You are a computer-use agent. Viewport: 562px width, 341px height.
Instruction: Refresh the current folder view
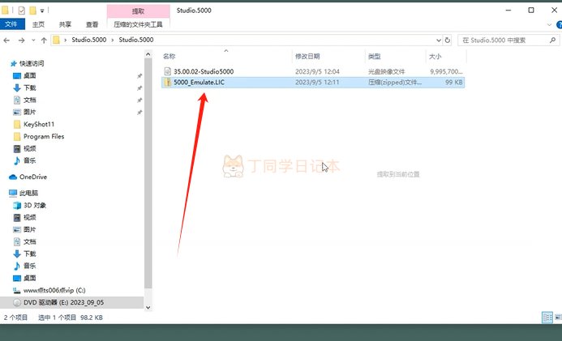[x=448, y=40]
